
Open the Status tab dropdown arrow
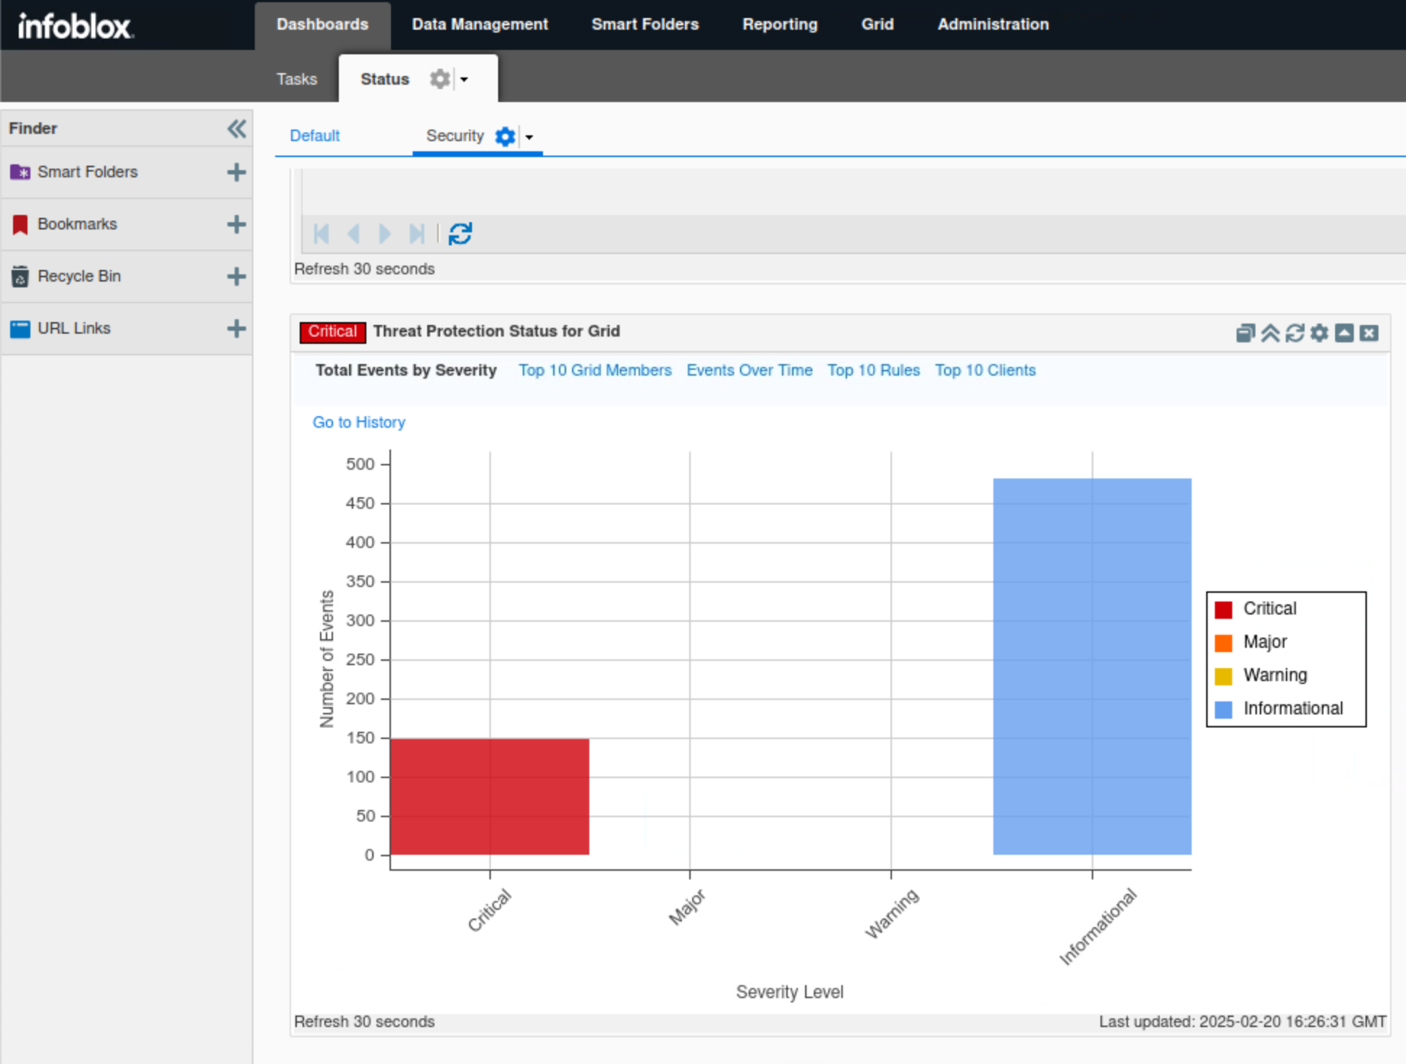[x=464, y=80]
